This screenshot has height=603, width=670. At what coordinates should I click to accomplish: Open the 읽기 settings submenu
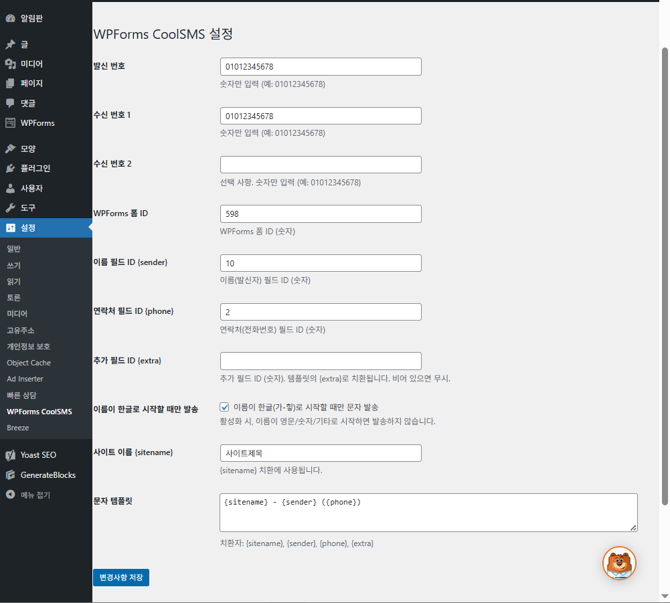13,282
